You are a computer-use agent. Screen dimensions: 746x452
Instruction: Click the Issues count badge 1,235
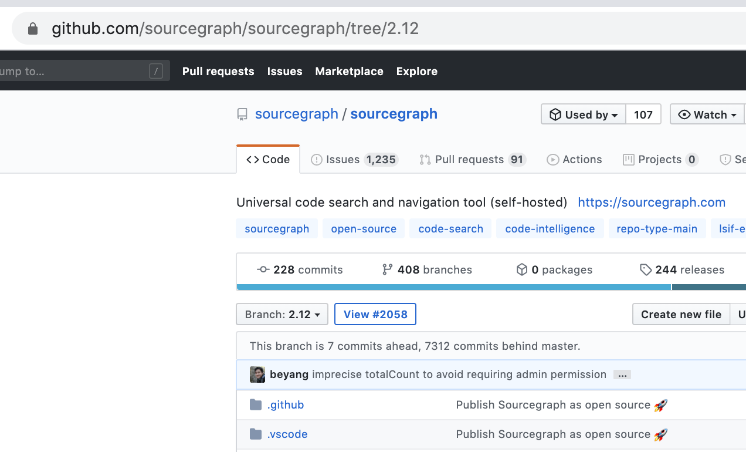click(381, 160)
